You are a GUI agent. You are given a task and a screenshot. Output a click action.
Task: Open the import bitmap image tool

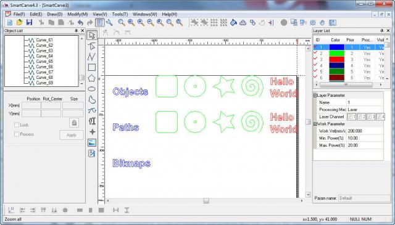[92, 142]
